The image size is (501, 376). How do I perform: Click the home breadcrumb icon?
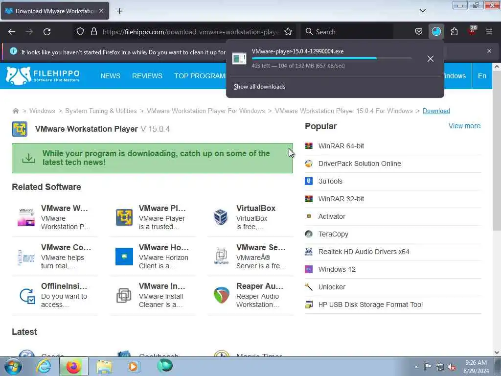15,111
